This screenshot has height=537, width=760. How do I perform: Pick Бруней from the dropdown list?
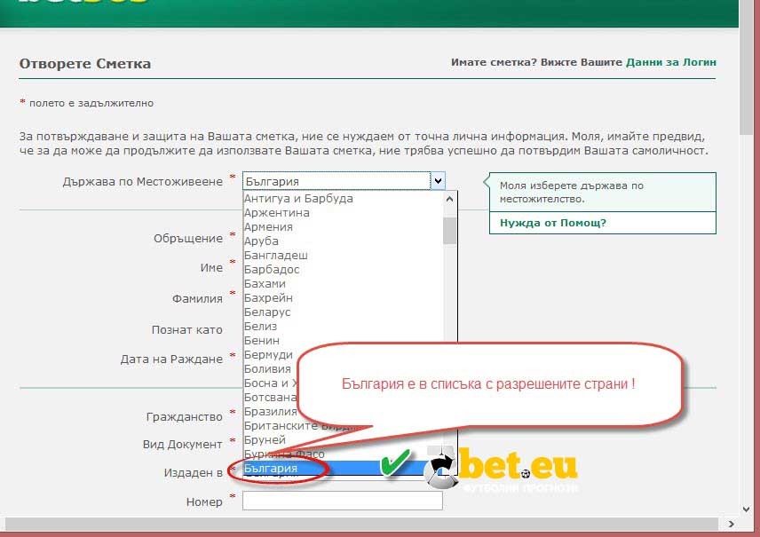click(265, 440)
